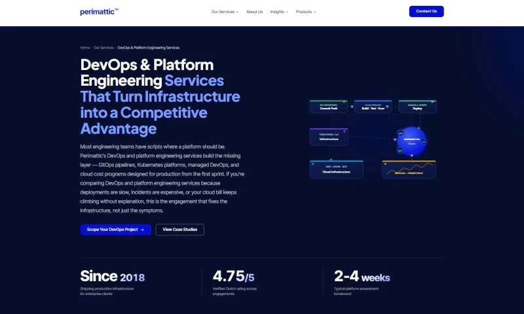
Task: Click the Terraform Infrastructure card
Action: point(329,137)
